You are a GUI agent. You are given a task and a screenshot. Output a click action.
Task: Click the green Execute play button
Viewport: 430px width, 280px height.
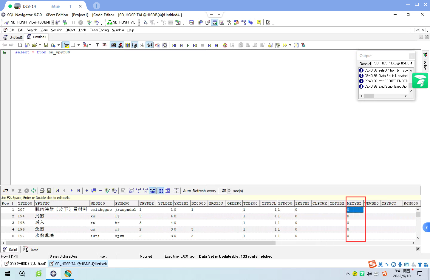pos(188,45)
